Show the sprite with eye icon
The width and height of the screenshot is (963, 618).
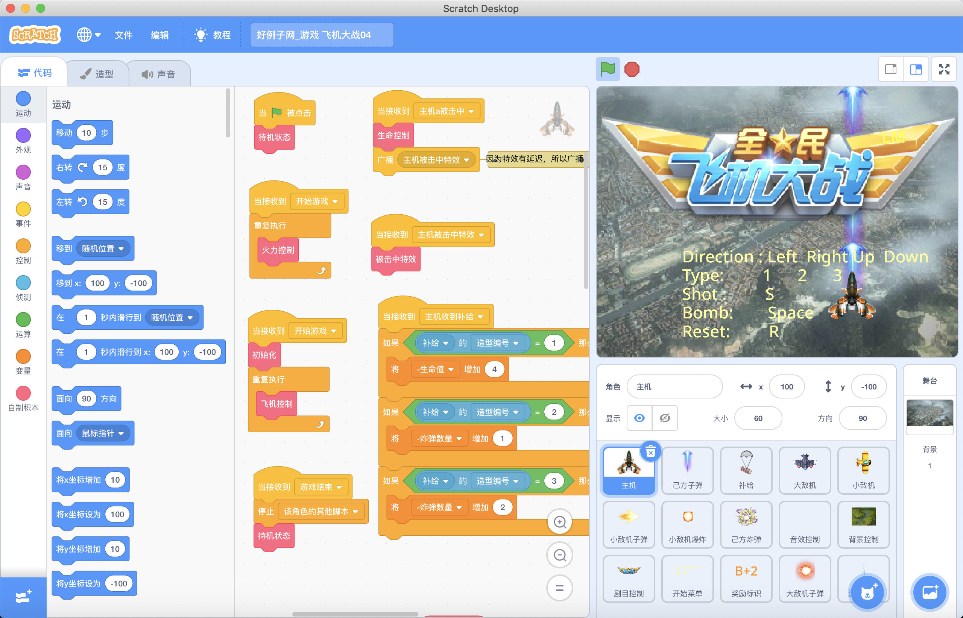639,418
